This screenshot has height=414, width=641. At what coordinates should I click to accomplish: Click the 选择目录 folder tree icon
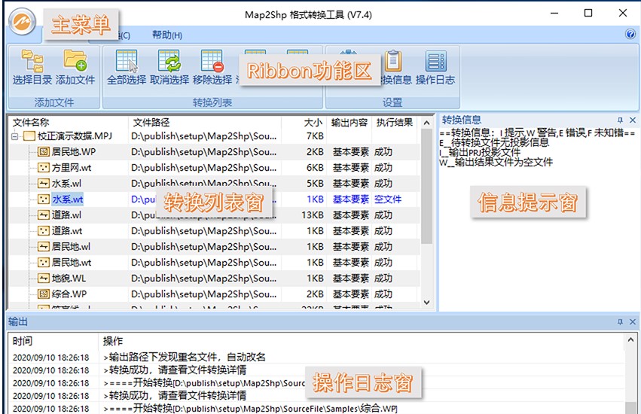pyautogui.click(x=32, y=62)
